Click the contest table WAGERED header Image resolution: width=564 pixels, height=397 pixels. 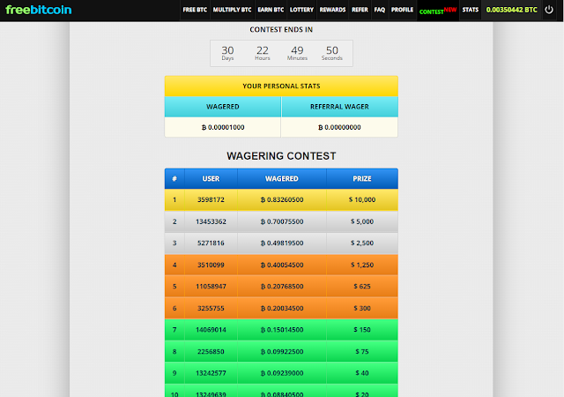click(x=282, y=178)
